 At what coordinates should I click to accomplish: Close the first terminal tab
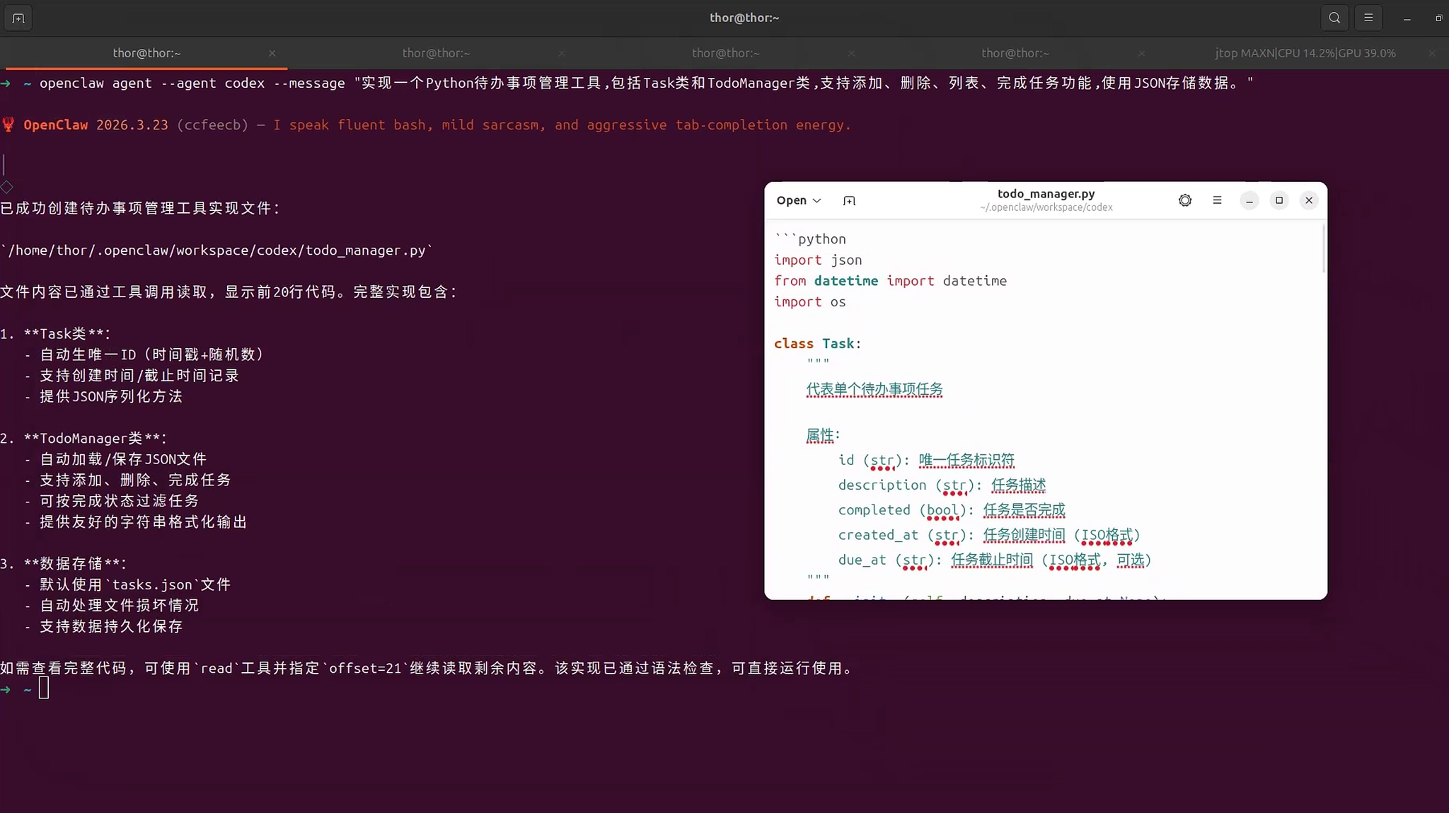click(272, 54)
